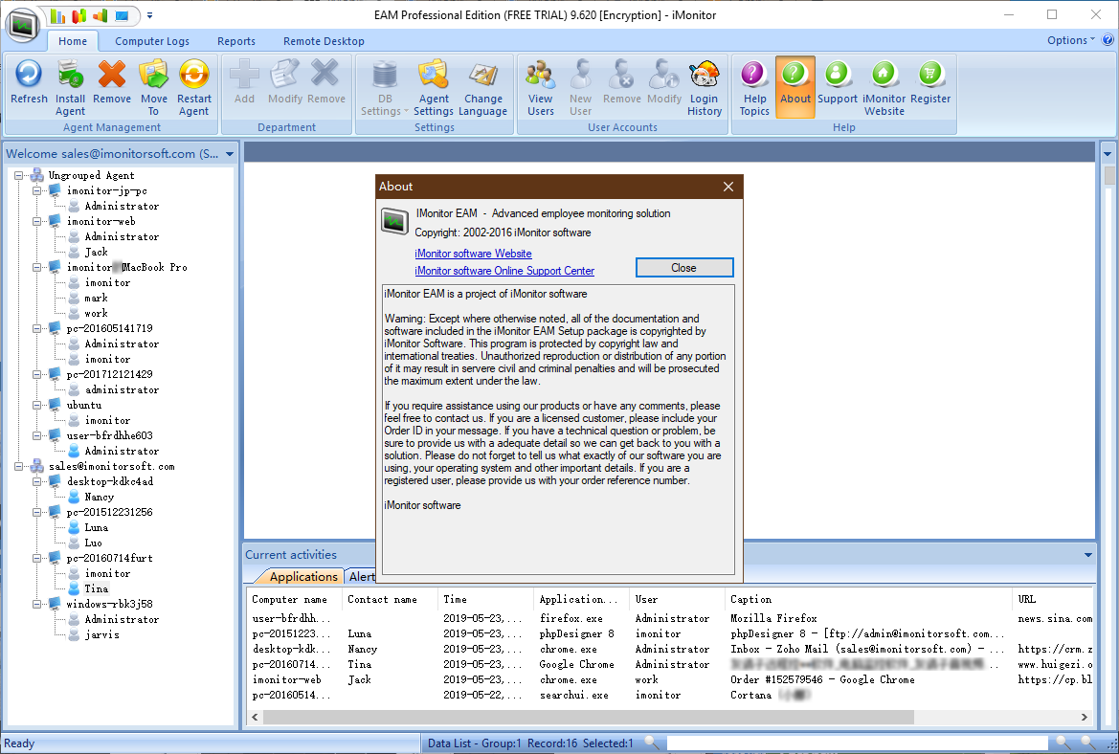Select user Jack under imonitor-web
This screenshot has height=754, width=1119.
(x=97, y=253)
